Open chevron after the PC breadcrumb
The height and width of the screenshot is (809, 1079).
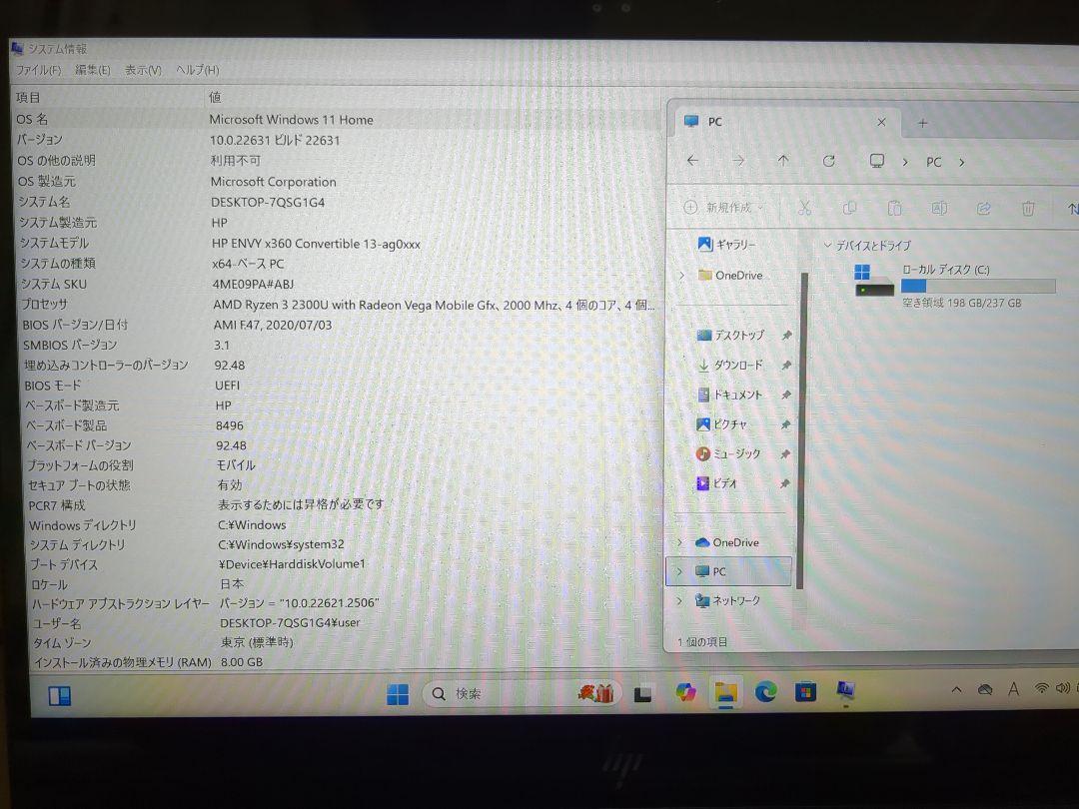(962, 163)
